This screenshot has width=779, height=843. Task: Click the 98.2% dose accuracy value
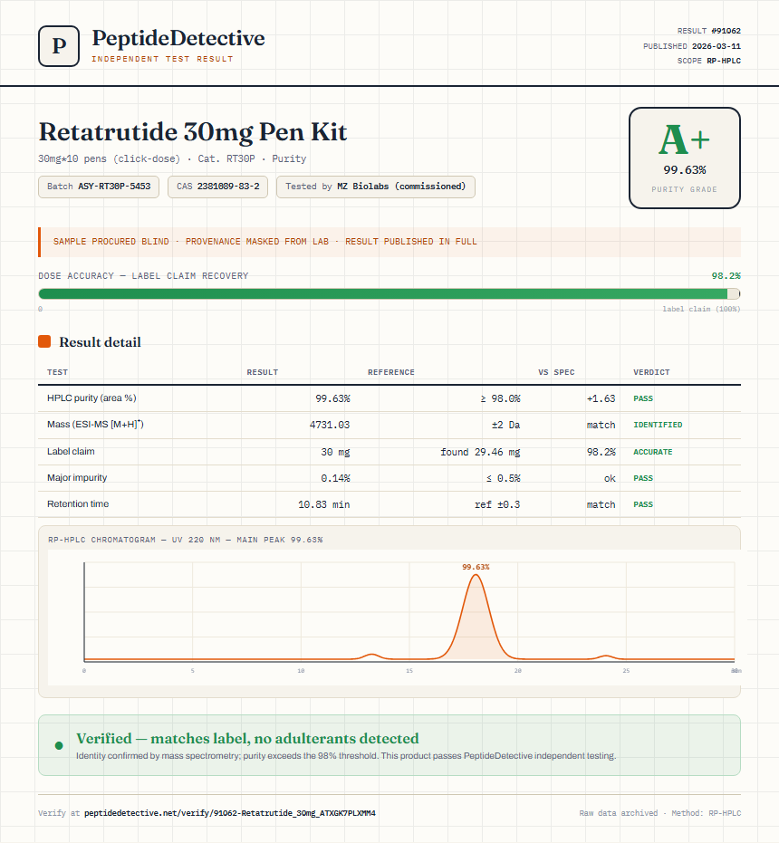click(x=726, y=276)
